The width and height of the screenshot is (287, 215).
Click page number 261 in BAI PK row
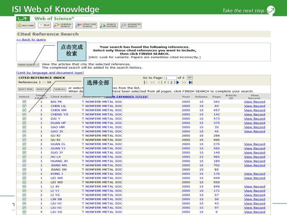[217, 102]
